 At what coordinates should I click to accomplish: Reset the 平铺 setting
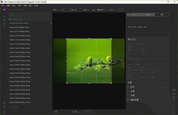(x=167, y=96)
